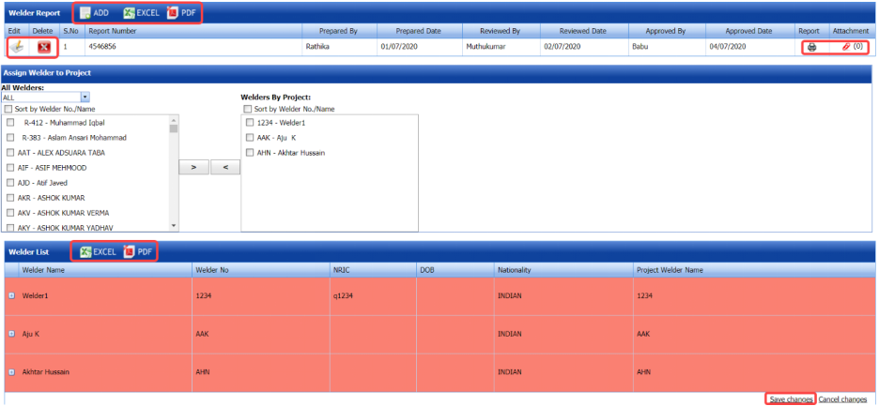The height and width of the screenshot is (406, 879).
Task: Check the R-412 Muhammad Iqbal checkbox
Action: [10, 122]
